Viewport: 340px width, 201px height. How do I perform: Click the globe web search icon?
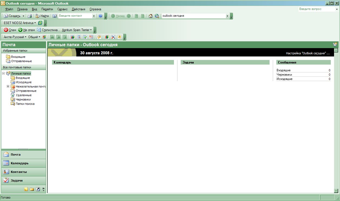(x=157, y=16)
